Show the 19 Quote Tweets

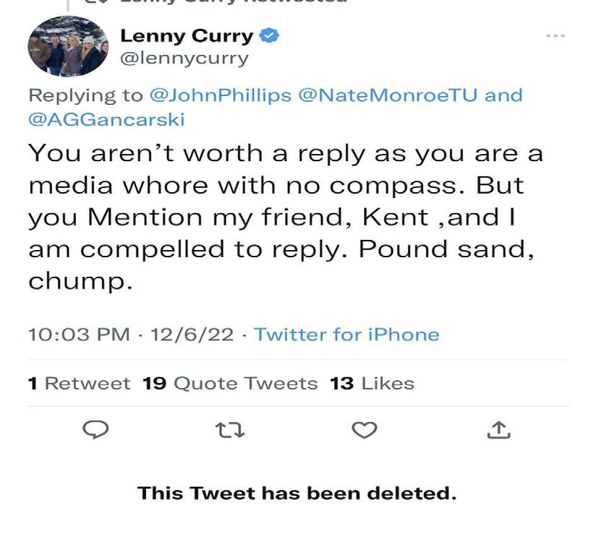click(x=230, y=383)
